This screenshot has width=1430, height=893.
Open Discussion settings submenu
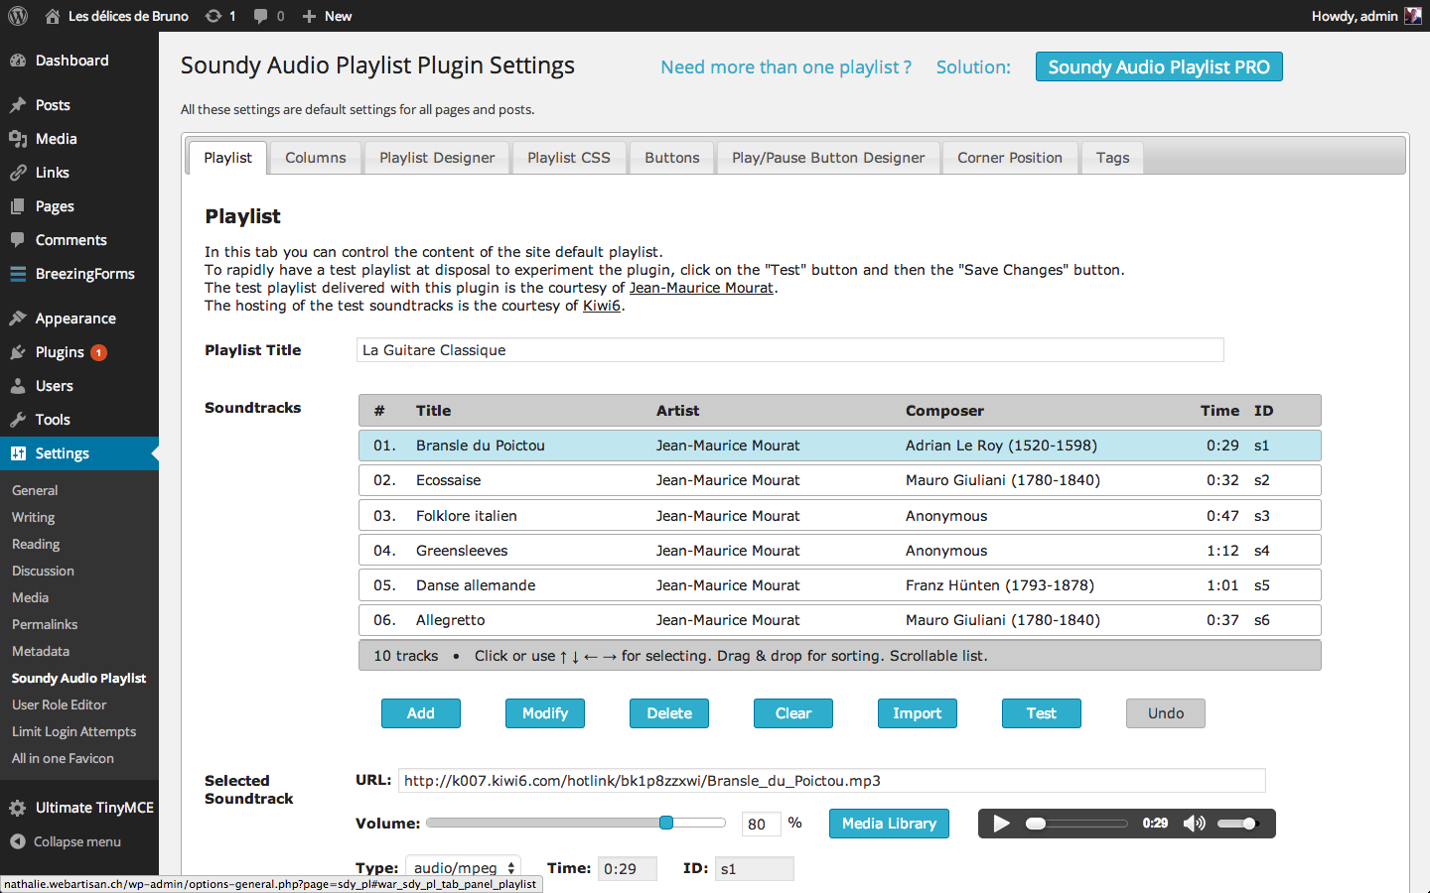pos(43,571)
